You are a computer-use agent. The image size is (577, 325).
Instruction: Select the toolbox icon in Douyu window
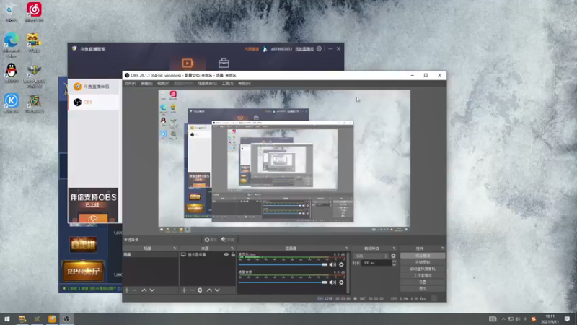coord(224,64)
